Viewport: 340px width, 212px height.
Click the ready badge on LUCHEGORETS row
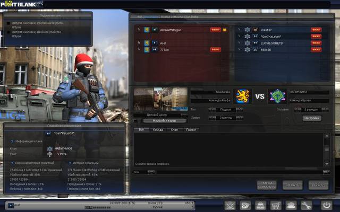point(316,43)
